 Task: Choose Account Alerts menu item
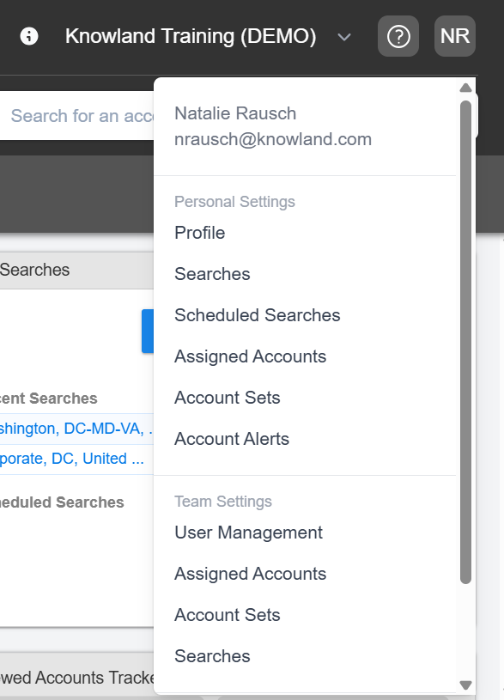pyautogui.click(x=232, y=439)
